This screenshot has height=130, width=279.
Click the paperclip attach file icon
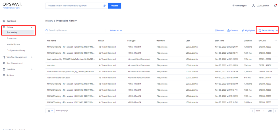104,6
